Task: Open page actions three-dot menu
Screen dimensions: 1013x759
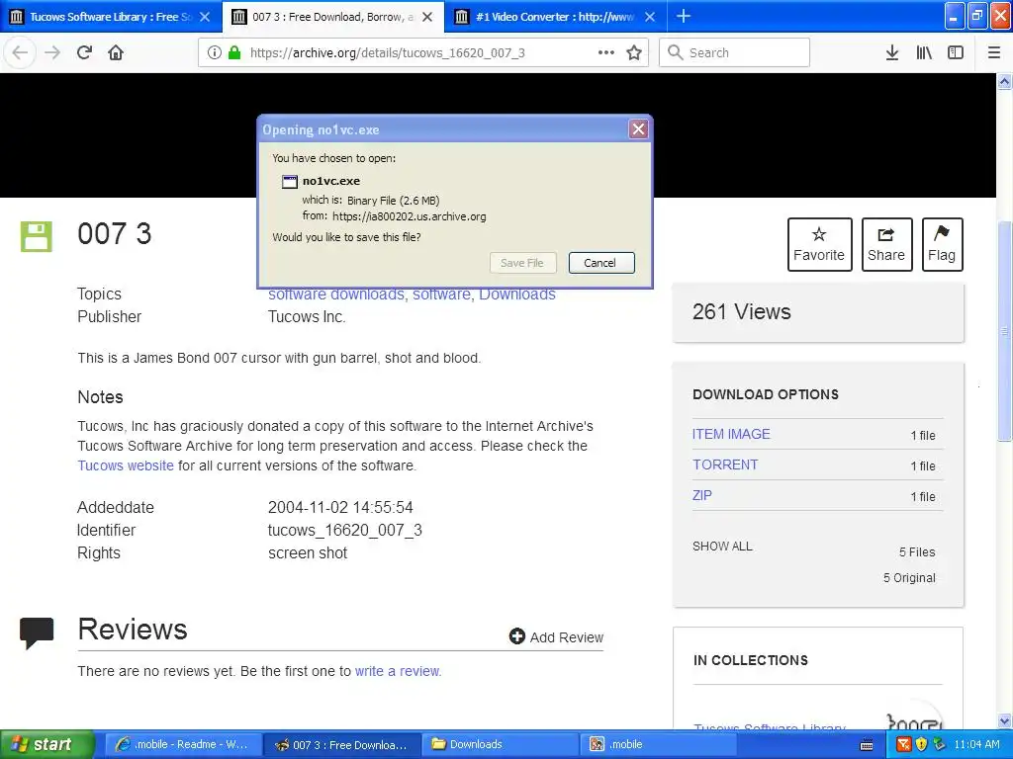Action: click(x=606, y=52)
